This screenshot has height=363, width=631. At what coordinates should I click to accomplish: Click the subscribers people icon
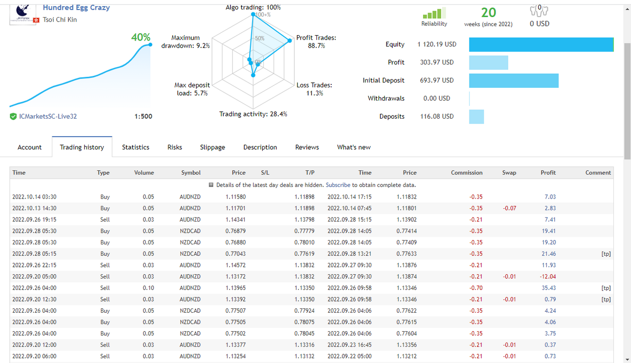click(x=539, y=10)
